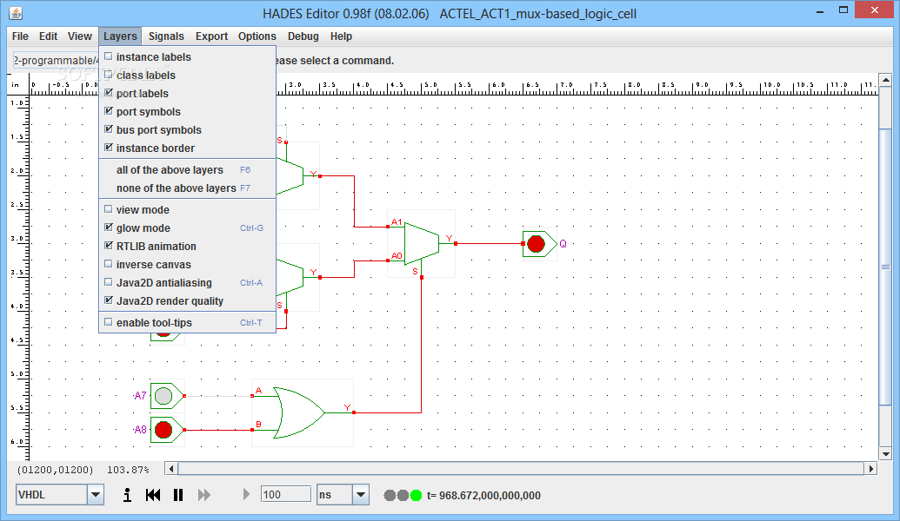
Task: Close the open Layers menu
Action: (x=120, y=36)
